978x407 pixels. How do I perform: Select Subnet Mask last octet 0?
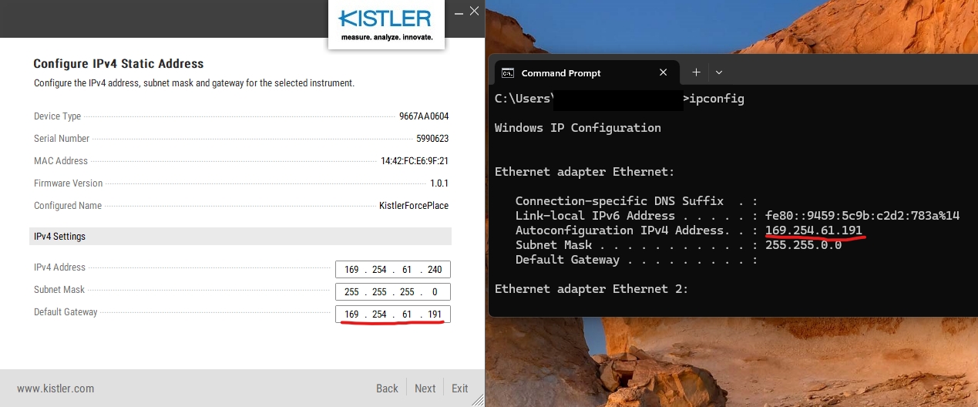(x=435, y=293)
